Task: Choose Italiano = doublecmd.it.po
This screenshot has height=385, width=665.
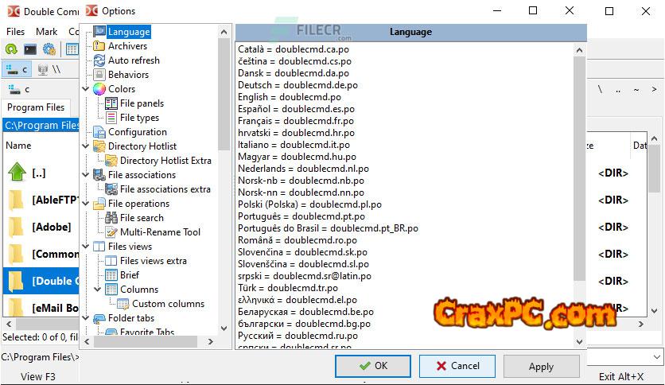Action: [294, 145]
